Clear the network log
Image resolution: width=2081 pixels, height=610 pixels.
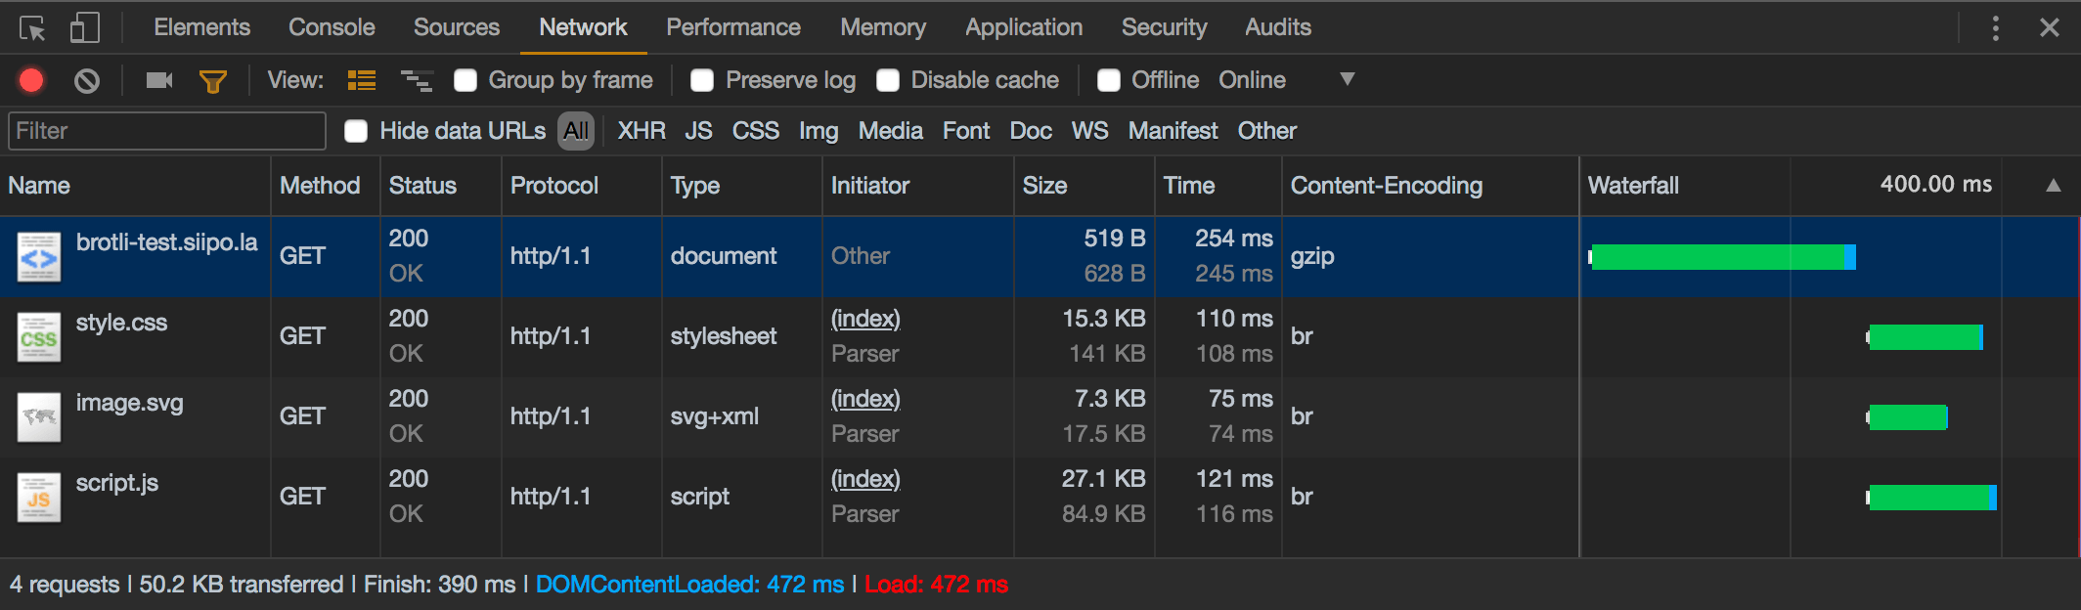(87, 80)
